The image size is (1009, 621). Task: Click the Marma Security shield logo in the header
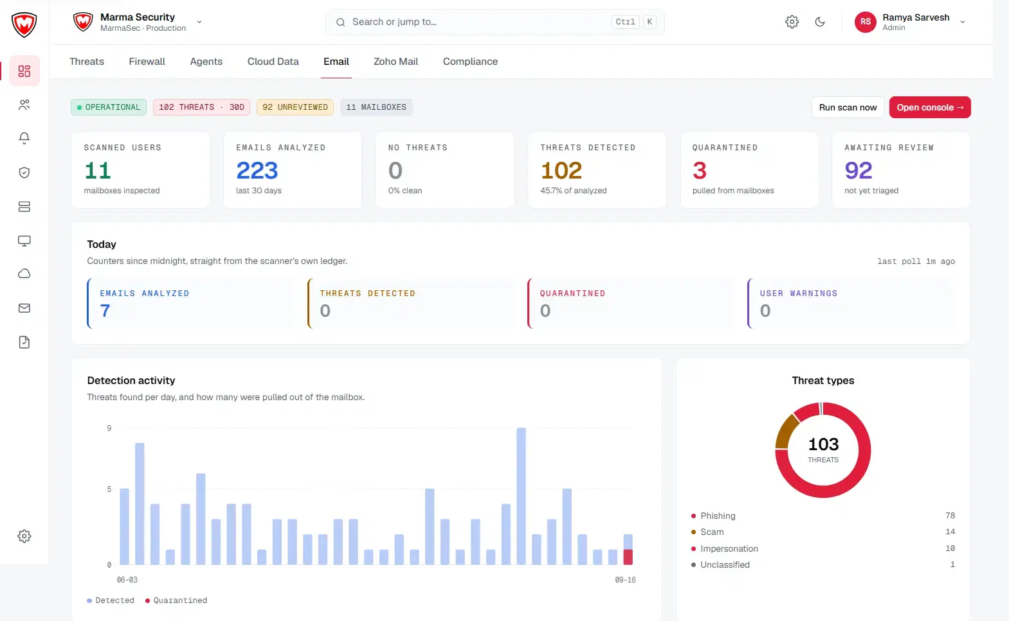(83, 22)
